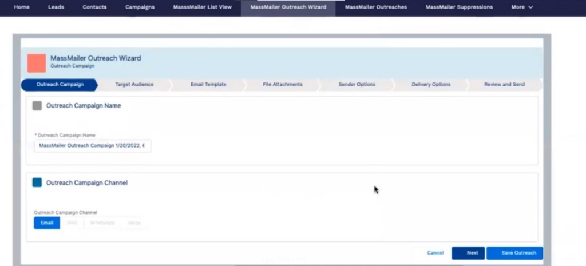Select Email as the campaign channel
The image size is (586, 266).
tap(47, 223)
